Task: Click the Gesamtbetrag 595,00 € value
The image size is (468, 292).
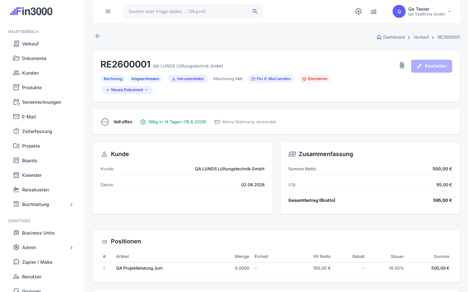Action: [443, 201]
